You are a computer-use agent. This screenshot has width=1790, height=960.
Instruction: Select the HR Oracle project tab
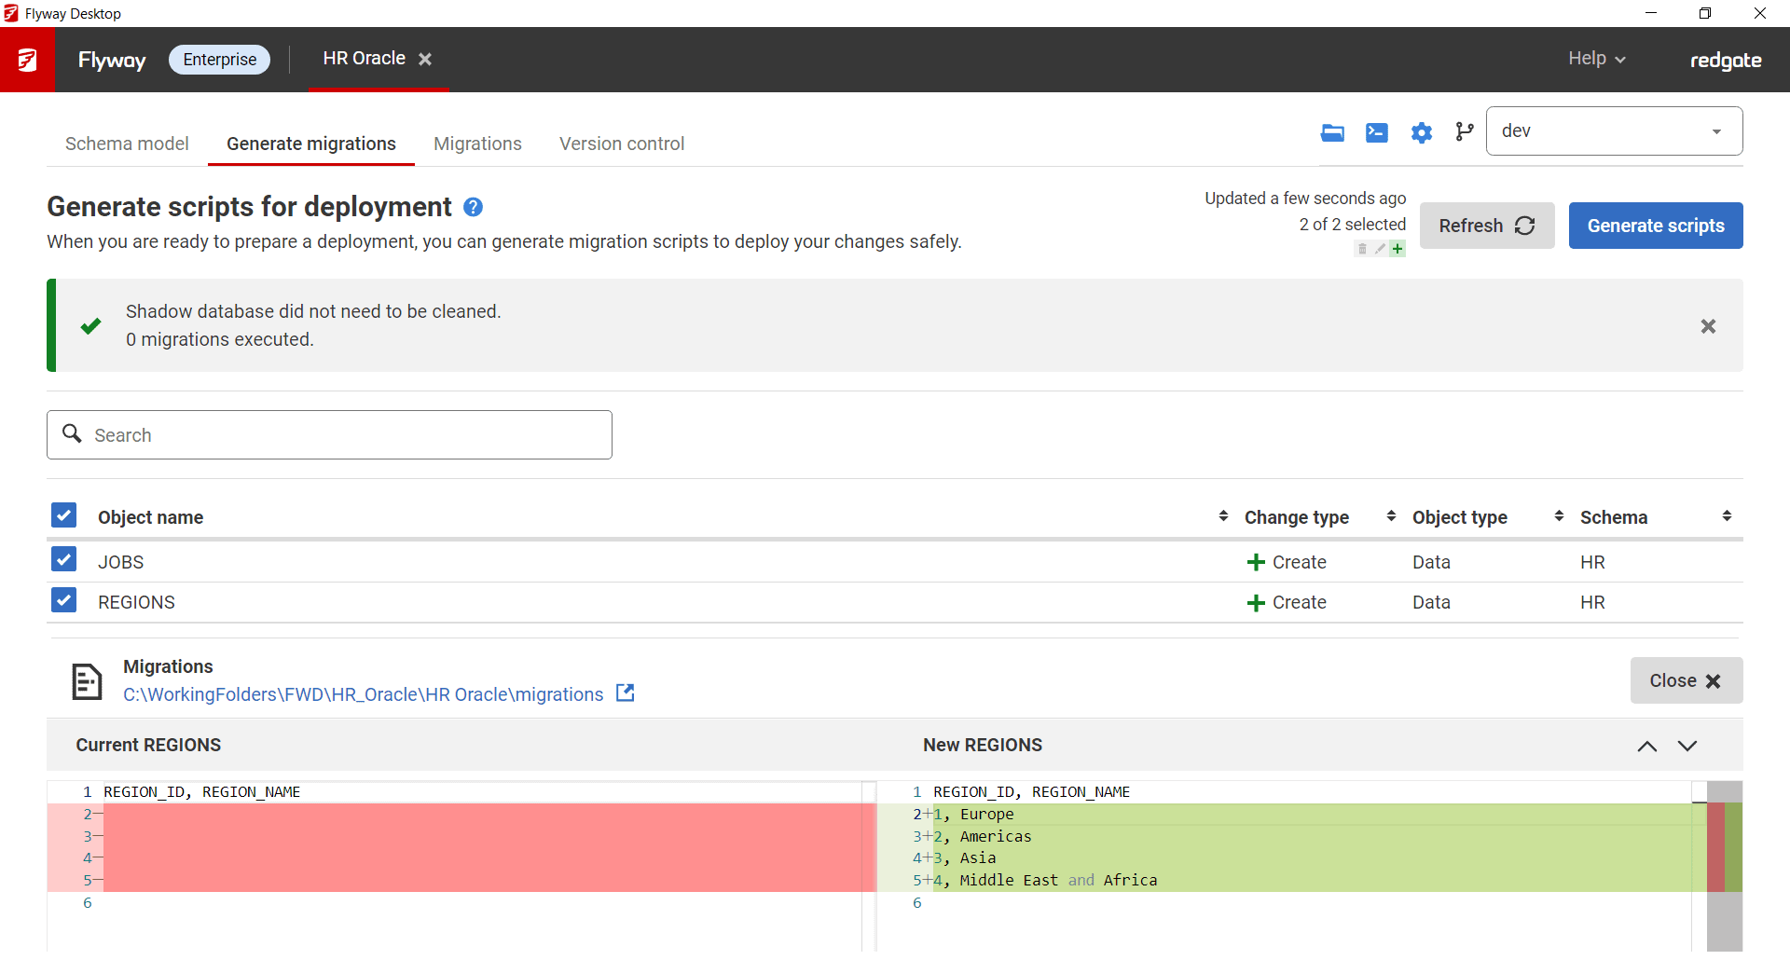[364, 59]
